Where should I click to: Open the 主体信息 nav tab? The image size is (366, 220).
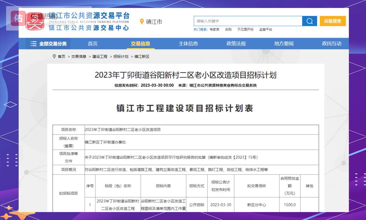[188, 44]
